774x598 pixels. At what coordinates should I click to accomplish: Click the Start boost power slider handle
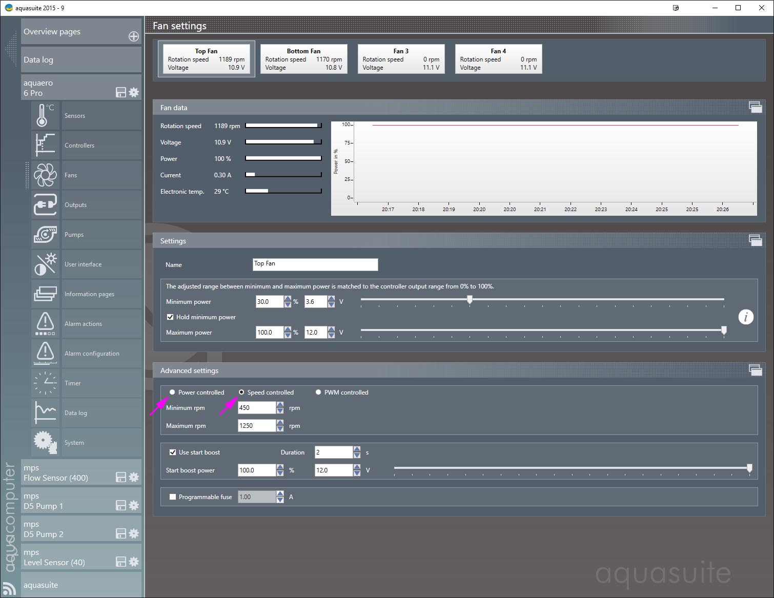pyautogui.click(x=749, y=468)
